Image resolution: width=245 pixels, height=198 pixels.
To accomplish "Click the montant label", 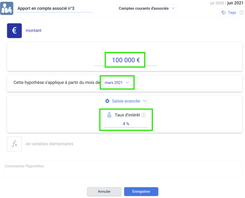I will point(33,31).
